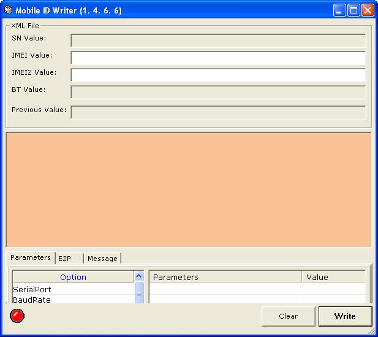Screen dimensions: 378x337
Task: Click the Clear button
Action: point(289,316)
